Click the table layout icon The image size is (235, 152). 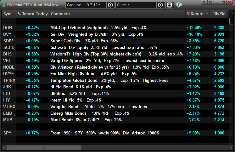[169, 5]
